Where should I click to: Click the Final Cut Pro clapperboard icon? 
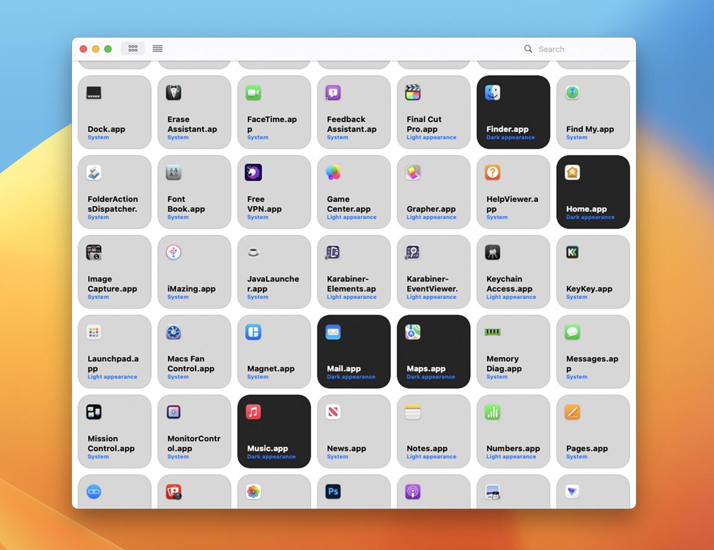[x=413, y=93]
